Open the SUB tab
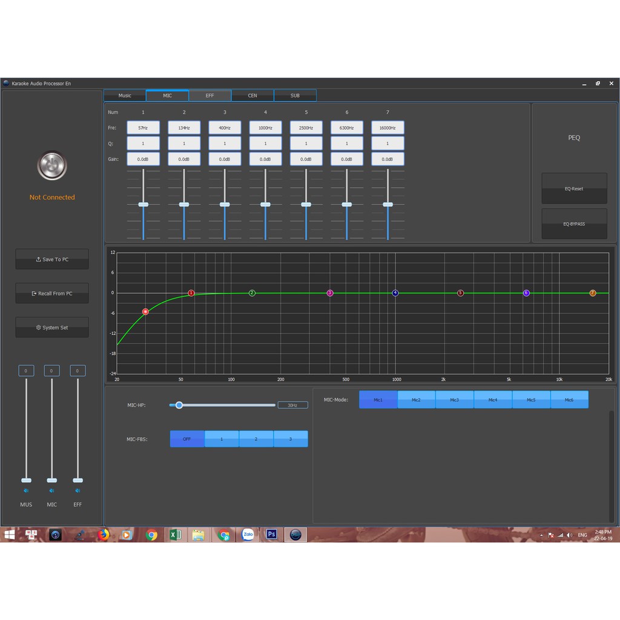620x620 pixels. [295, 96]
